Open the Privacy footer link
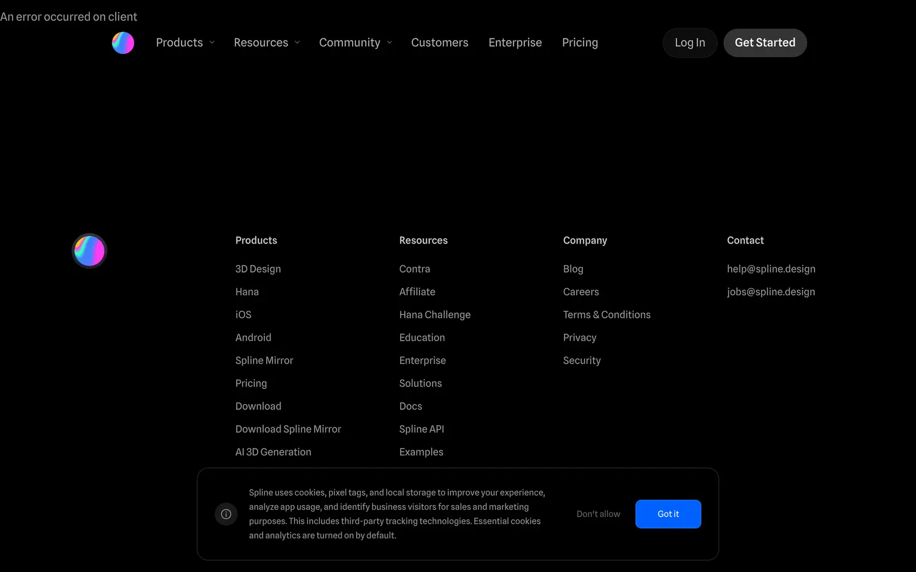Viewport: 916px width, 572px height. 579,337
